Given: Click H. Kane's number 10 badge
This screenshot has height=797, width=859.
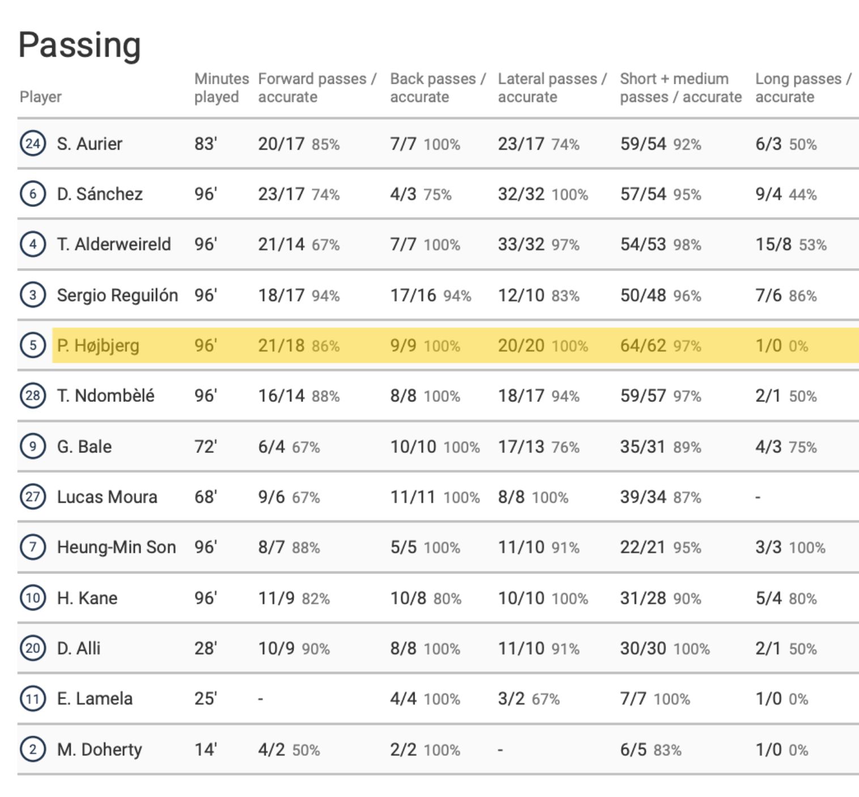Looking at the screenshot, I should [x=32, y=597].
